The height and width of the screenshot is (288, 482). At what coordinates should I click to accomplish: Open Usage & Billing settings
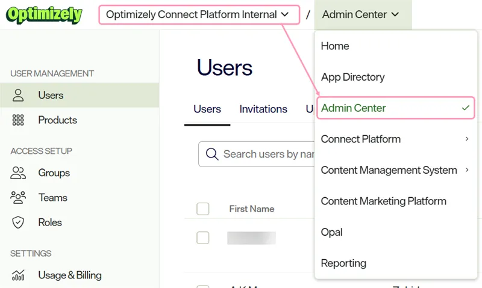[x=80, y=275]
